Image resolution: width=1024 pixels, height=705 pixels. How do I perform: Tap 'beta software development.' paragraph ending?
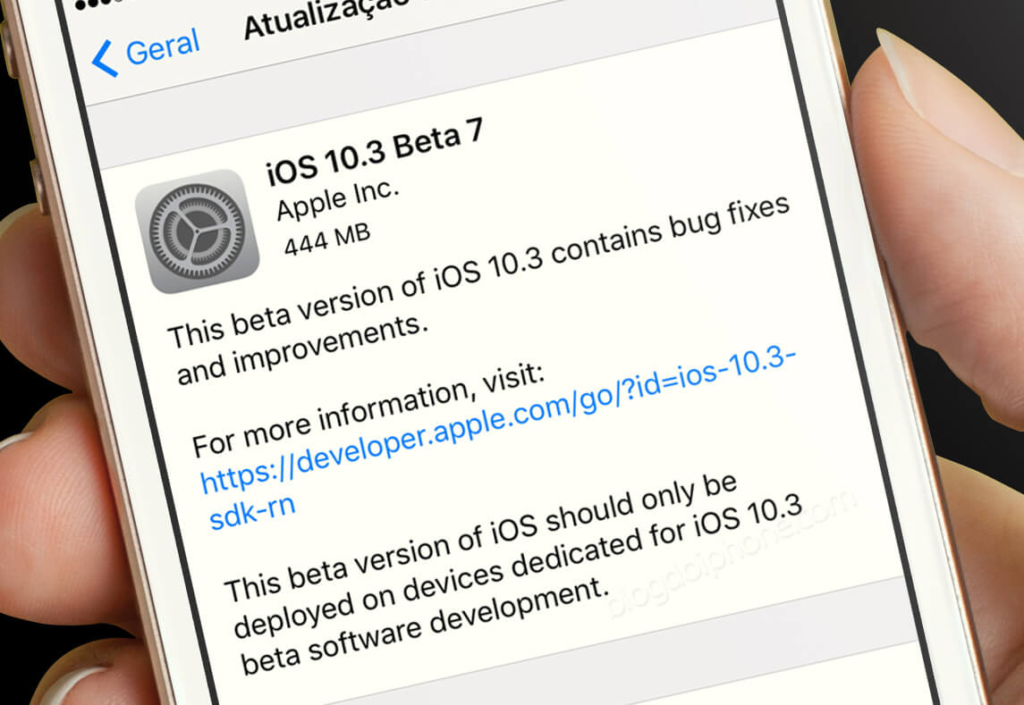(x=425, y=626)
